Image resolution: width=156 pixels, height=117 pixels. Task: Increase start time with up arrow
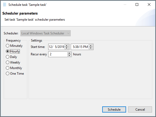[91, 46]
